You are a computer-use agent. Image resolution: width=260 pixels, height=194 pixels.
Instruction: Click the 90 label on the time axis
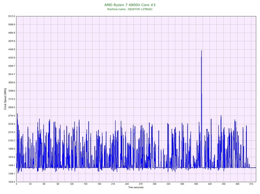pos(58,184)
